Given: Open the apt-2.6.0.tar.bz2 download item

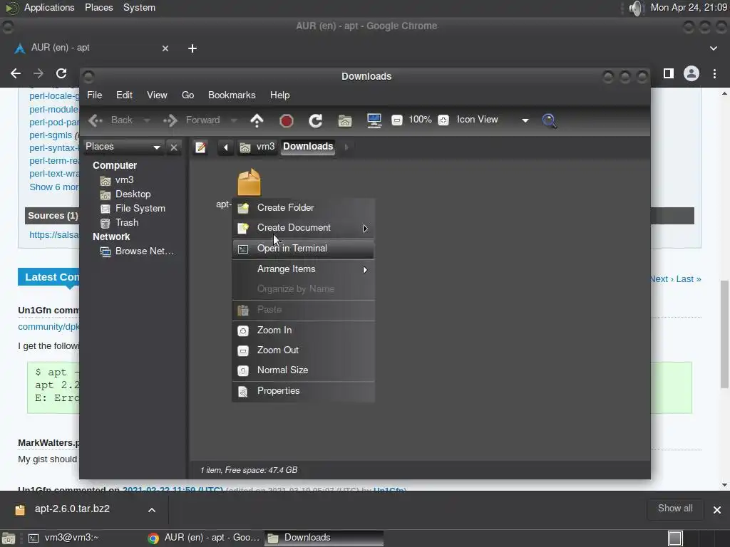Looking at the screenshot, I should click(72, 509).
